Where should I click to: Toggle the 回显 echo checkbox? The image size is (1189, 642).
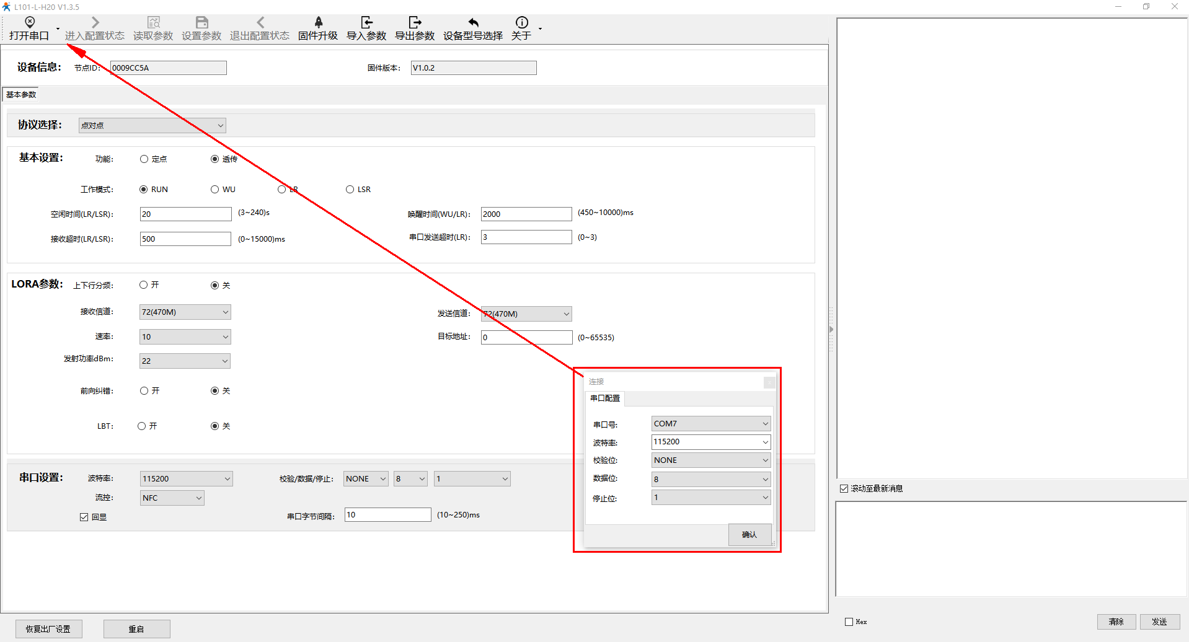(x=84, y=517)
